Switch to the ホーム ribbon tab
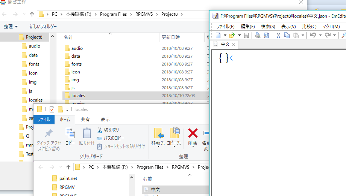 [65, 120]
